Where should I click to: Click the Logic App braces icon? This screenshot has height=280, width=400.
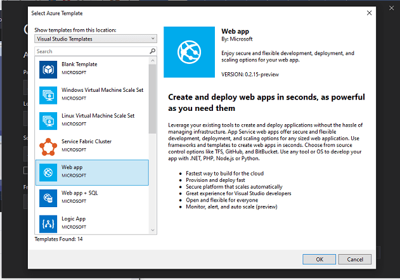48,224
